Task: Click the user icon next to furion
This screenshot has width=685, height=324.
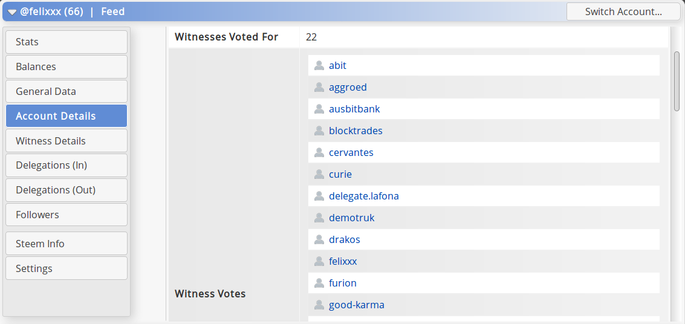Action: pos(319,283)
